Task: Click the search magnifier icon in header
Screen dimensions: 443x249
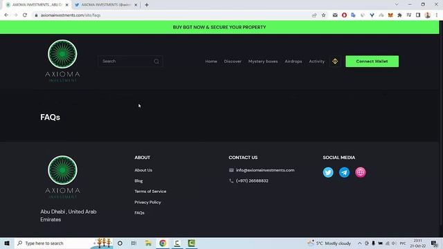Action: 156,62
